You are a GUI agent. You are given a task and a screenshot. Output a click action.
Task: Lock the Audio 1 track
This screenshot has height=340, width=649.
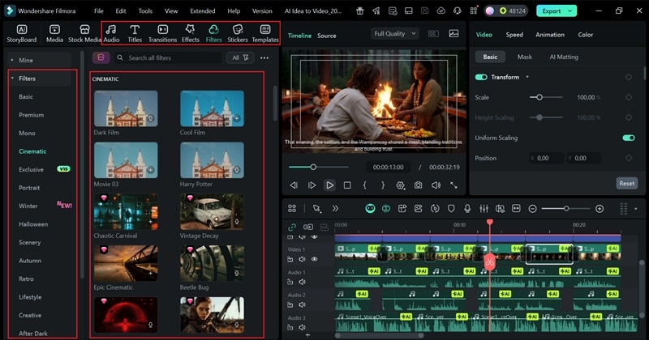point(290,282)
